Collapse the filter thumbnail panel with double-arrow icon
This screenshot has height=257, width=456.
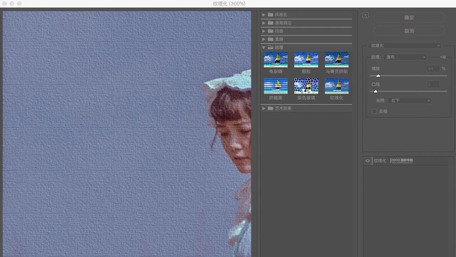365,15
